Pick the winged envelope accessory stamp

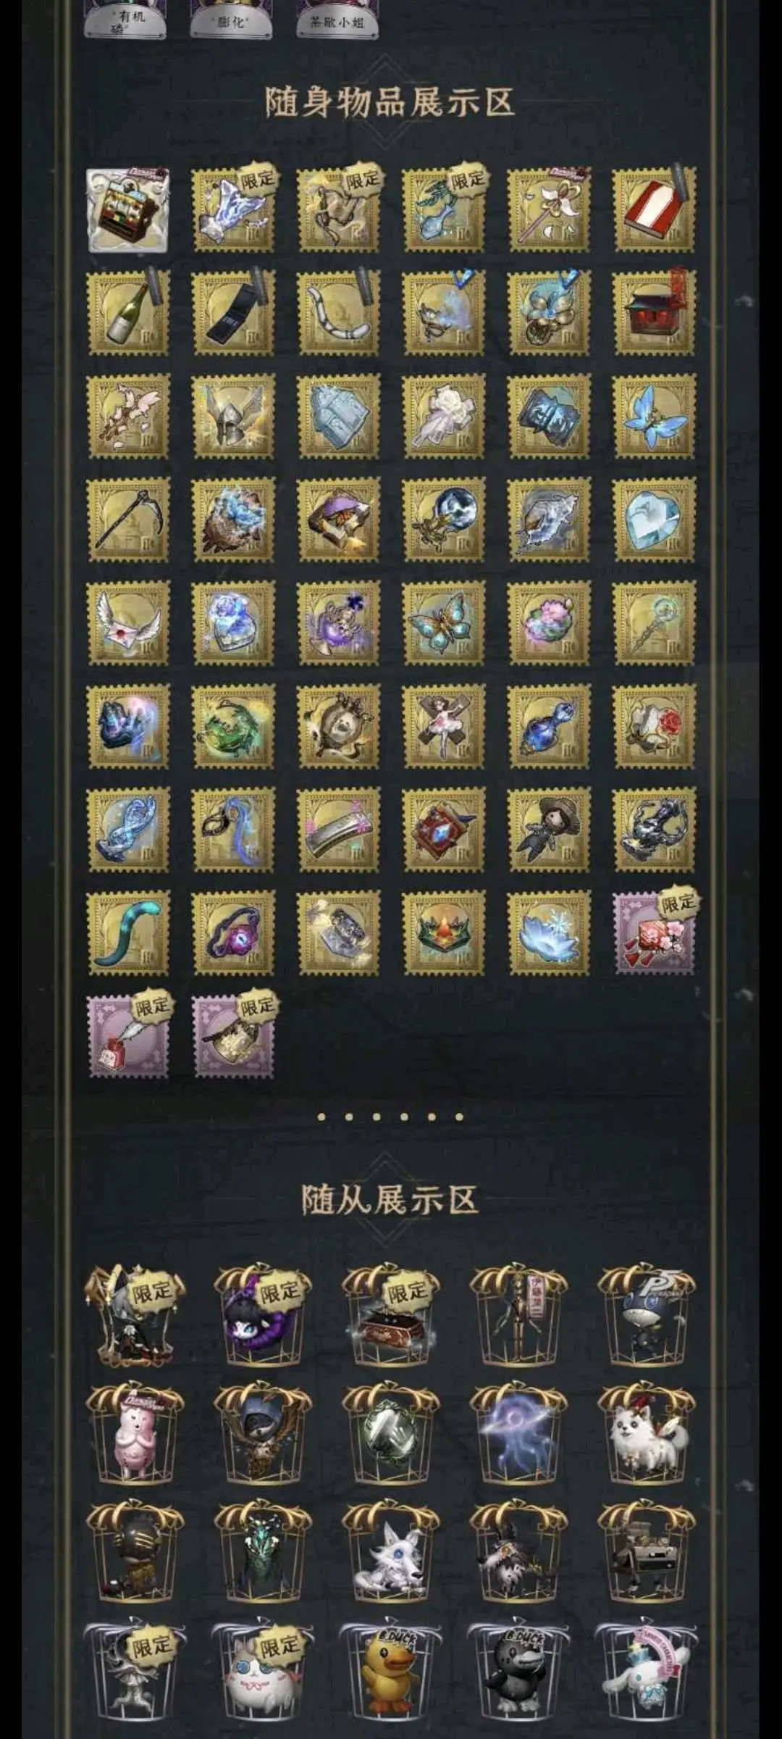(x=128, y=623)
